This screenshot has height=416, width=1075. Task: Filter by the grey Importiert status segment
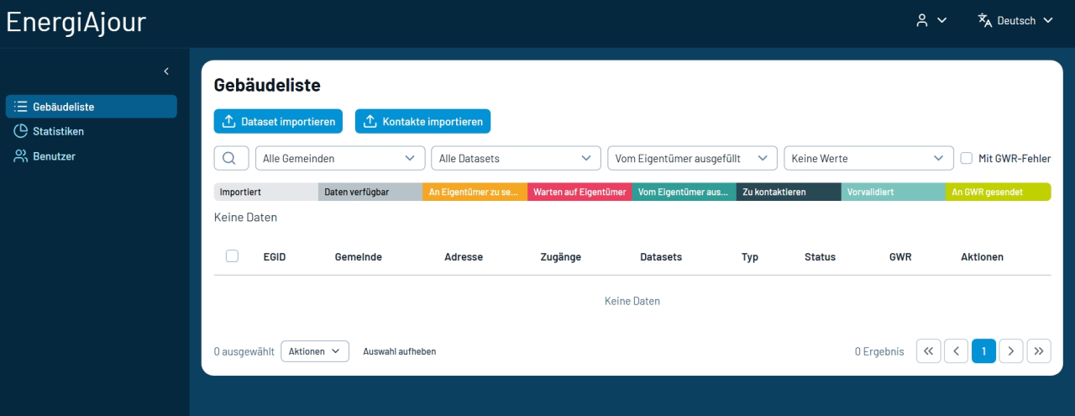(266, 192)
